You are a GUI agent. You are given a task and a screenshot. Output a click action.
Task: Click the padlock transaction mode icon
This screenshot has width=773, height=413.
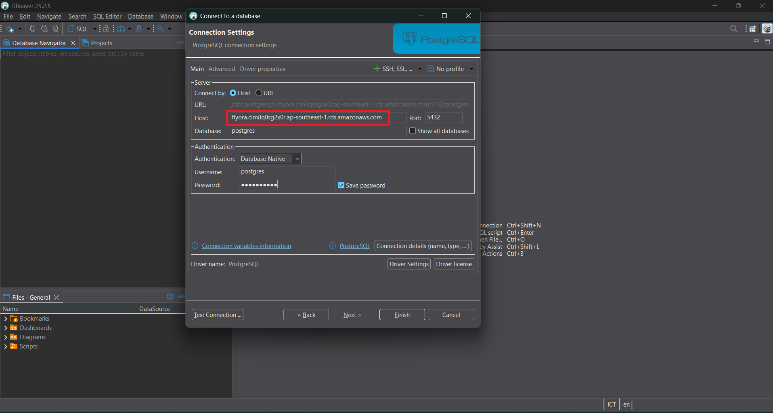point(106,29)
